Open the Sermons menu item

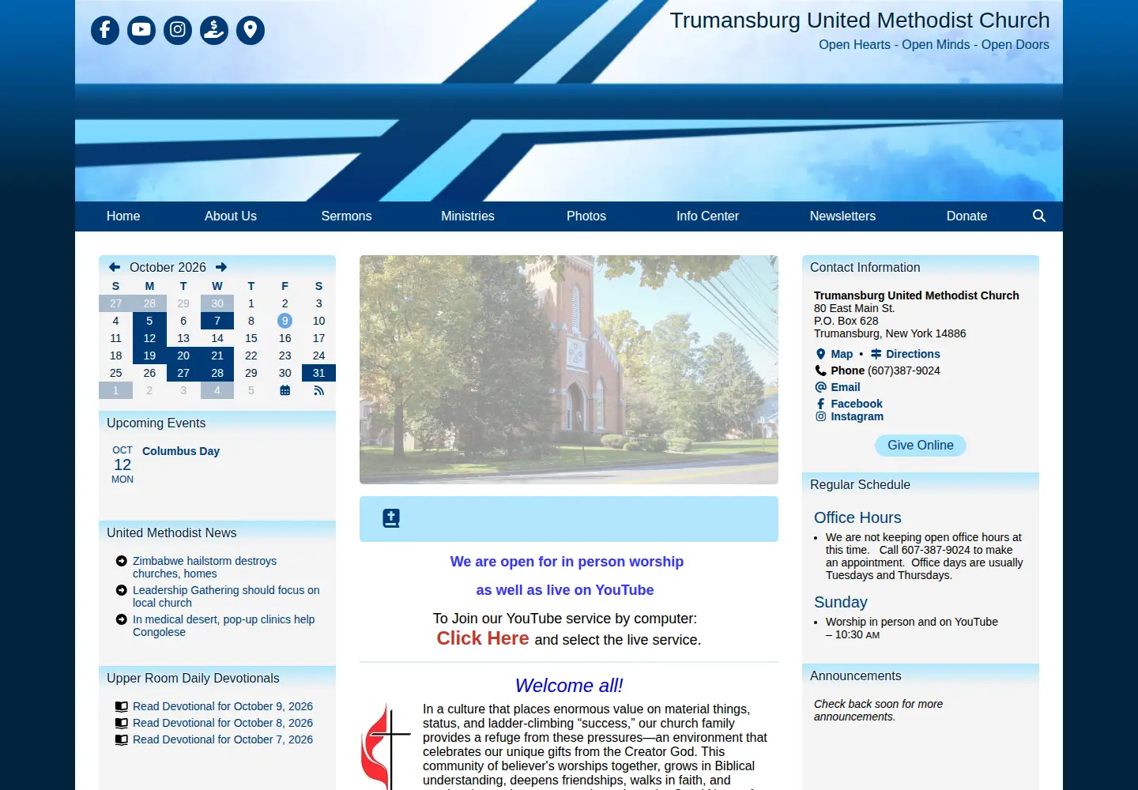346,216
